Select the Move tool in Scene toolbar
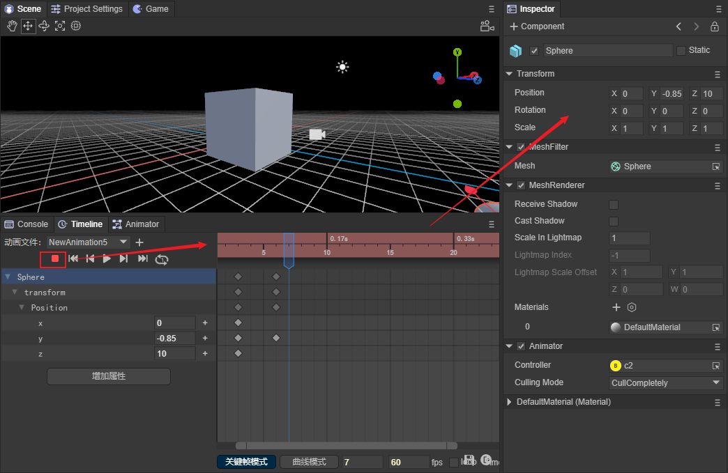This screenshot has height=473, width=728. coord(28,26)
